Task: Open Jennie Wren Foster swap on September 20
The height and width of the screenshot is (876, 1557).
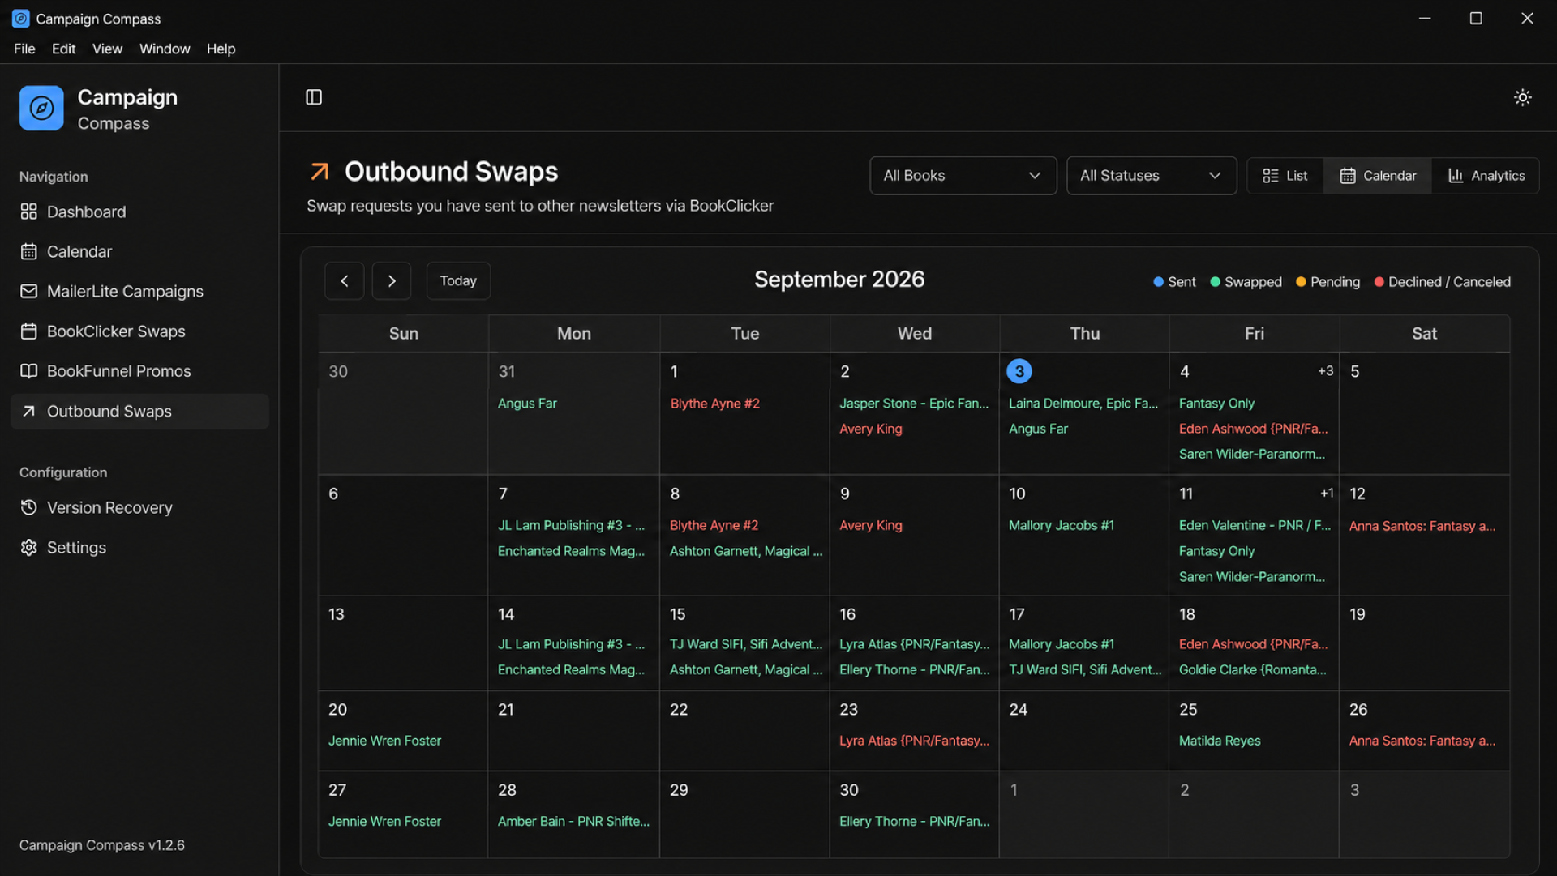Action: click(384, 741)
